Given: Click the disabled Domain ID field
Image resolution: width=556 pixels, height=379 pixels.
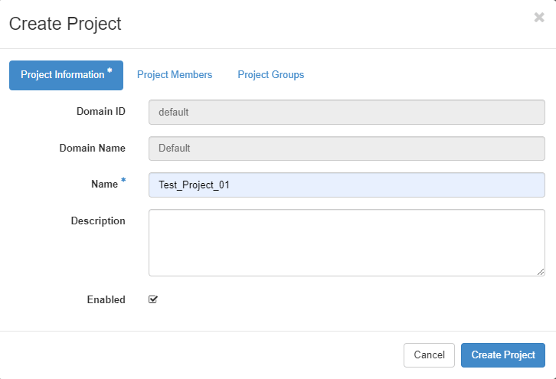Looking at the screenshot, I should click(x=346, y=112).
